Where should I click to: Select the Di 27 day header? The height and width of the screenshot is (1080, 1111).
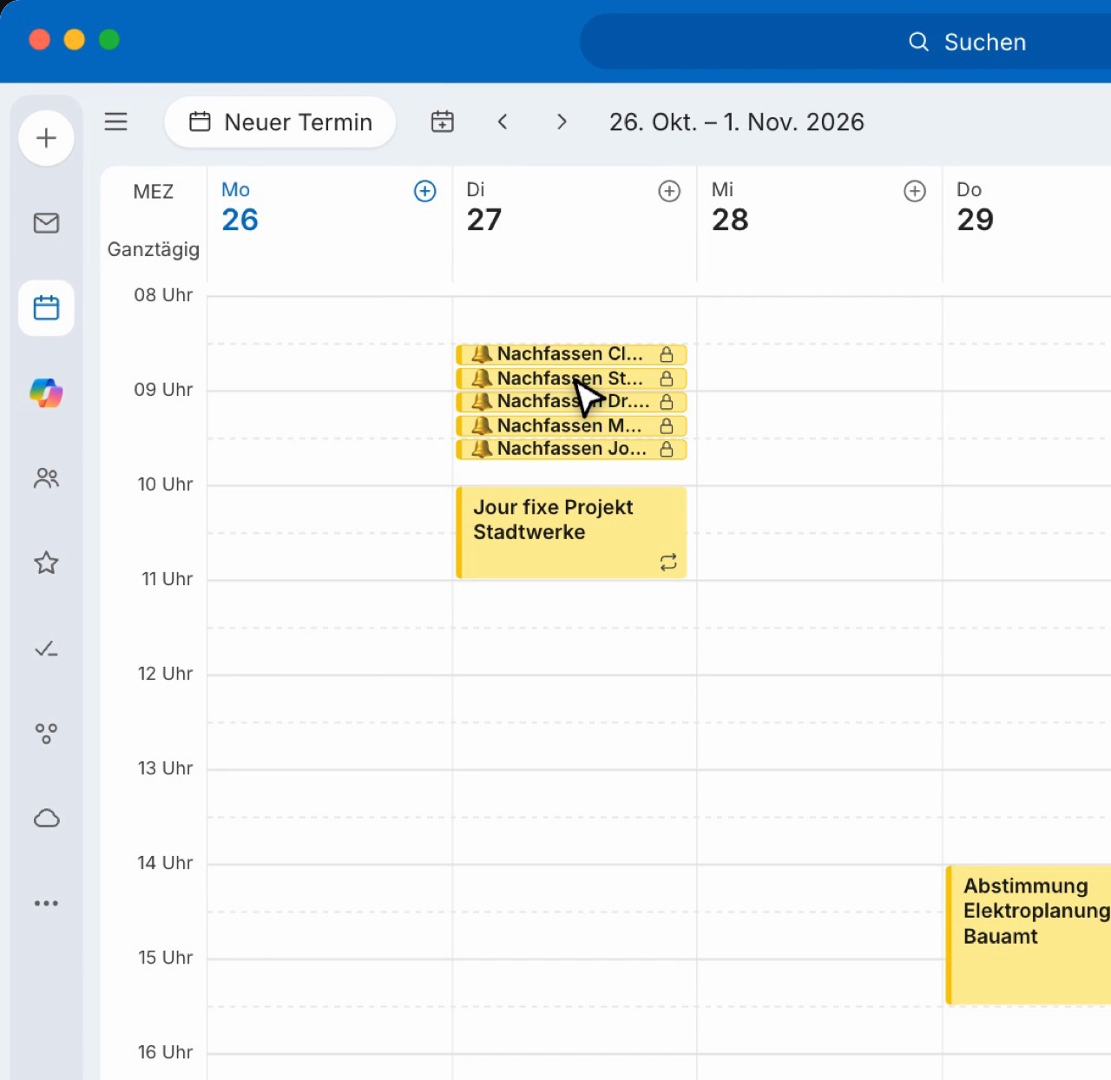484,207
